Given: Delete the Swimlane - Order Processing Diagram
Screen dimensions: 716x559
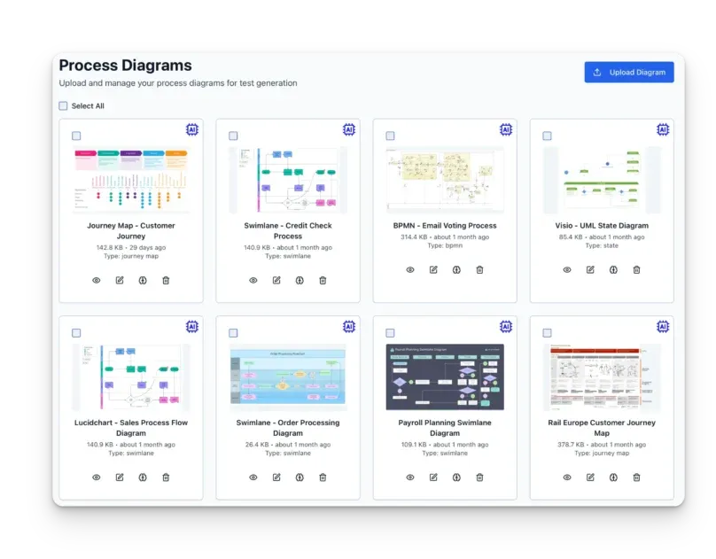Looking at the screenshot, I should point(323,477).
